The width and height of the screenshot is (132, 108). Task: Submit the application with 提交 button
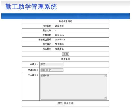60,103
